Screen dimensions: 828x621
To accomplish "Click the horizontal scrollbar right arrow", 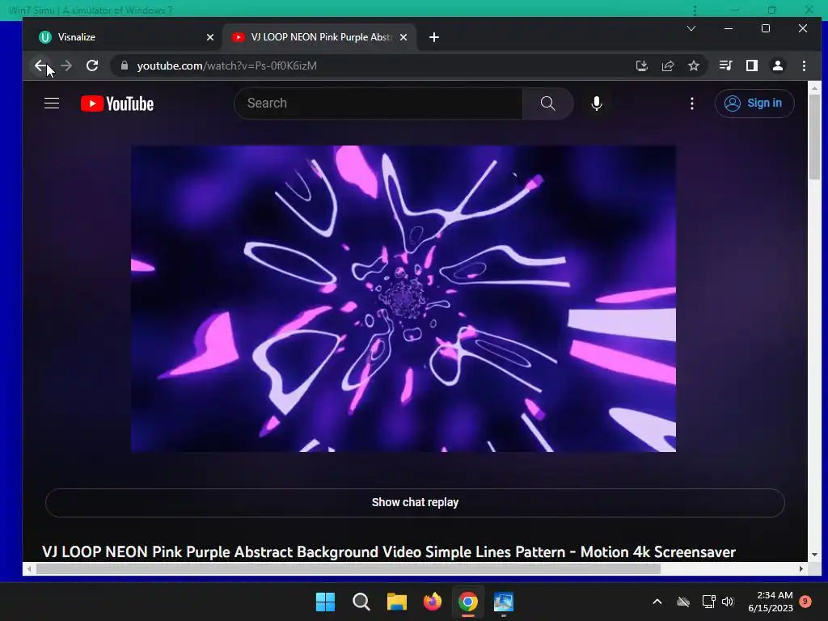I will point(801,568).
